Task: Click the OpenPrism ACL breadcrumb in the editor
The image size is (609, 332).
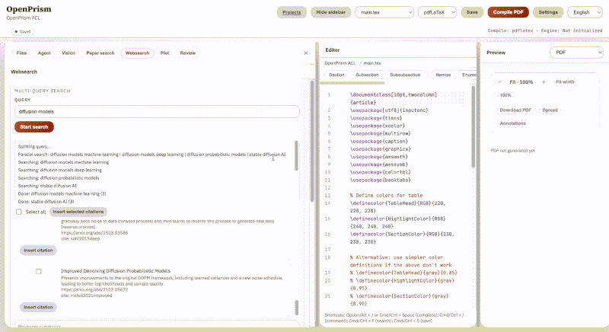Action: point(340,63)
